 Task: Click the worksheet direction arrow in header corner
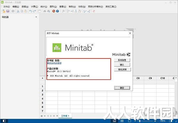pos(42,78)
